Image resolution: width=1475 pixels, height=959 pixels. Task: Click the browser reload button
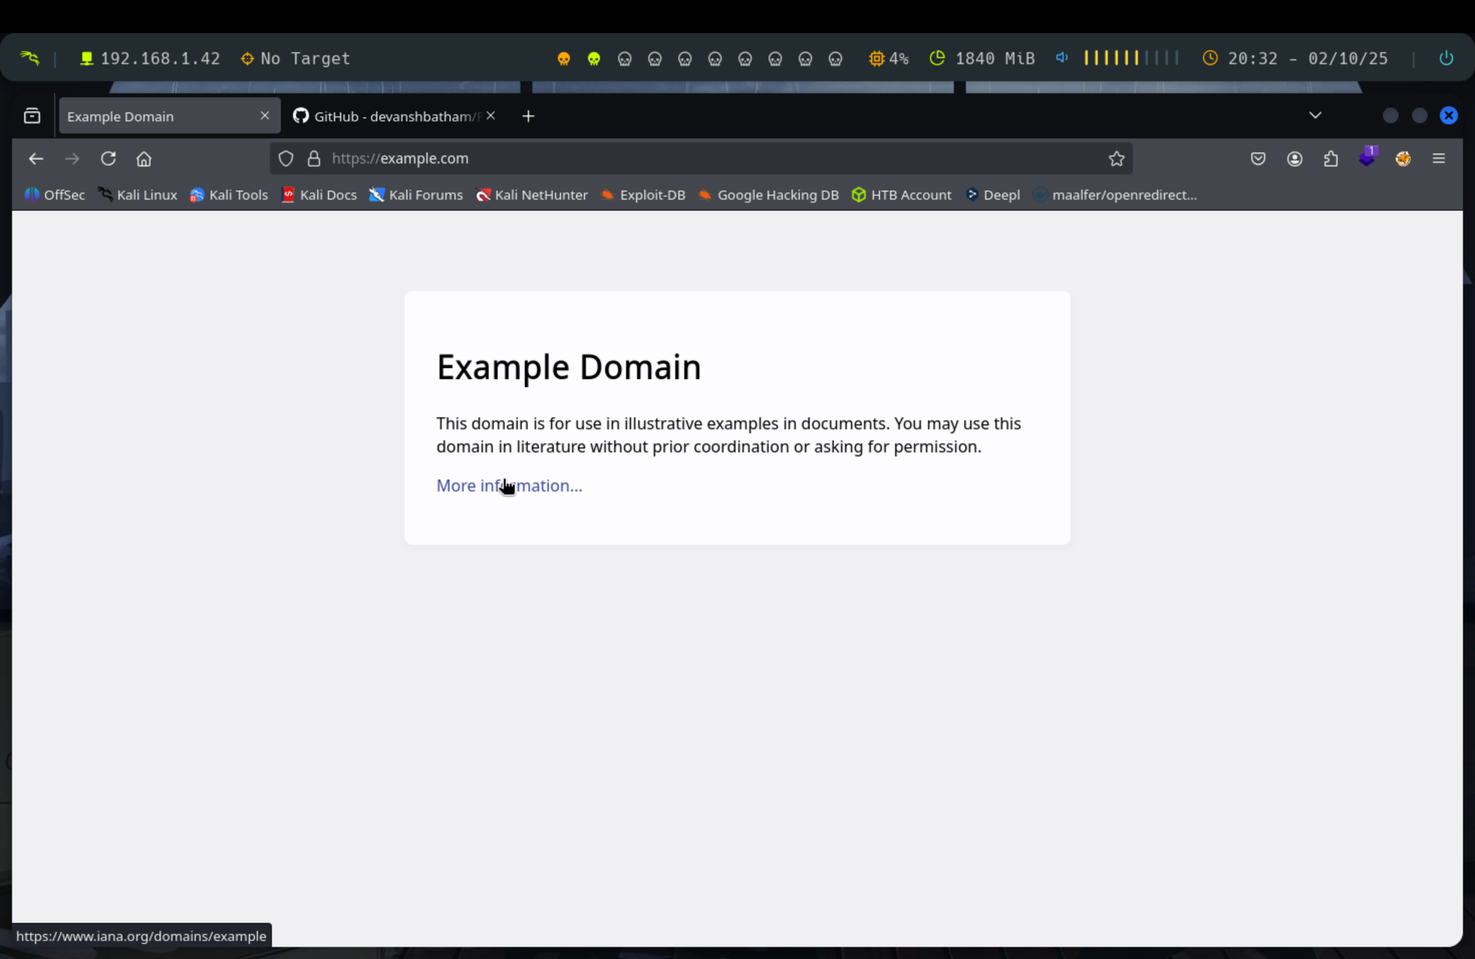coord(108,158)
